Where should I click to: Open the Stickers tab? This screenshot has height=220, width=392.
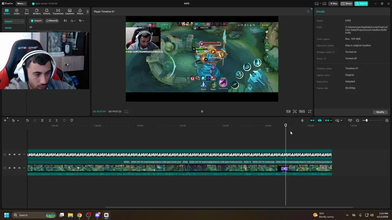click(37, 12)
